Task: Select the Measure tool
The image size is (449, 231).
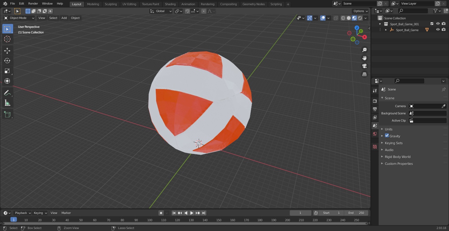Action: coord(7,103)
